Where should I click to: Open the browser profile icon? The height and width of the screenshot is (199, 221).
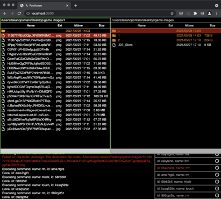pyautogui.click(x=209, y=13)
